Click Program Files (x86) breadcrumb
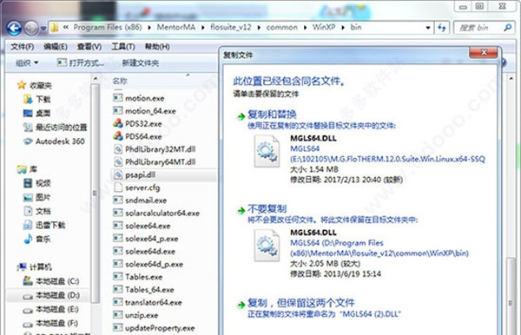 tap(108, 27)
